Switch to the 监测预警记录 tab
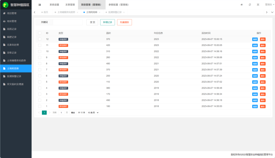 [x=115, y=12]
